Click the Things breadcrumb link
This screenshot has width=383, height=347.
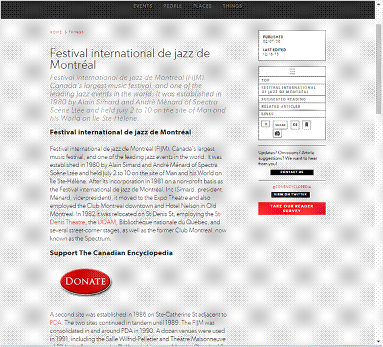click(76, 32)
